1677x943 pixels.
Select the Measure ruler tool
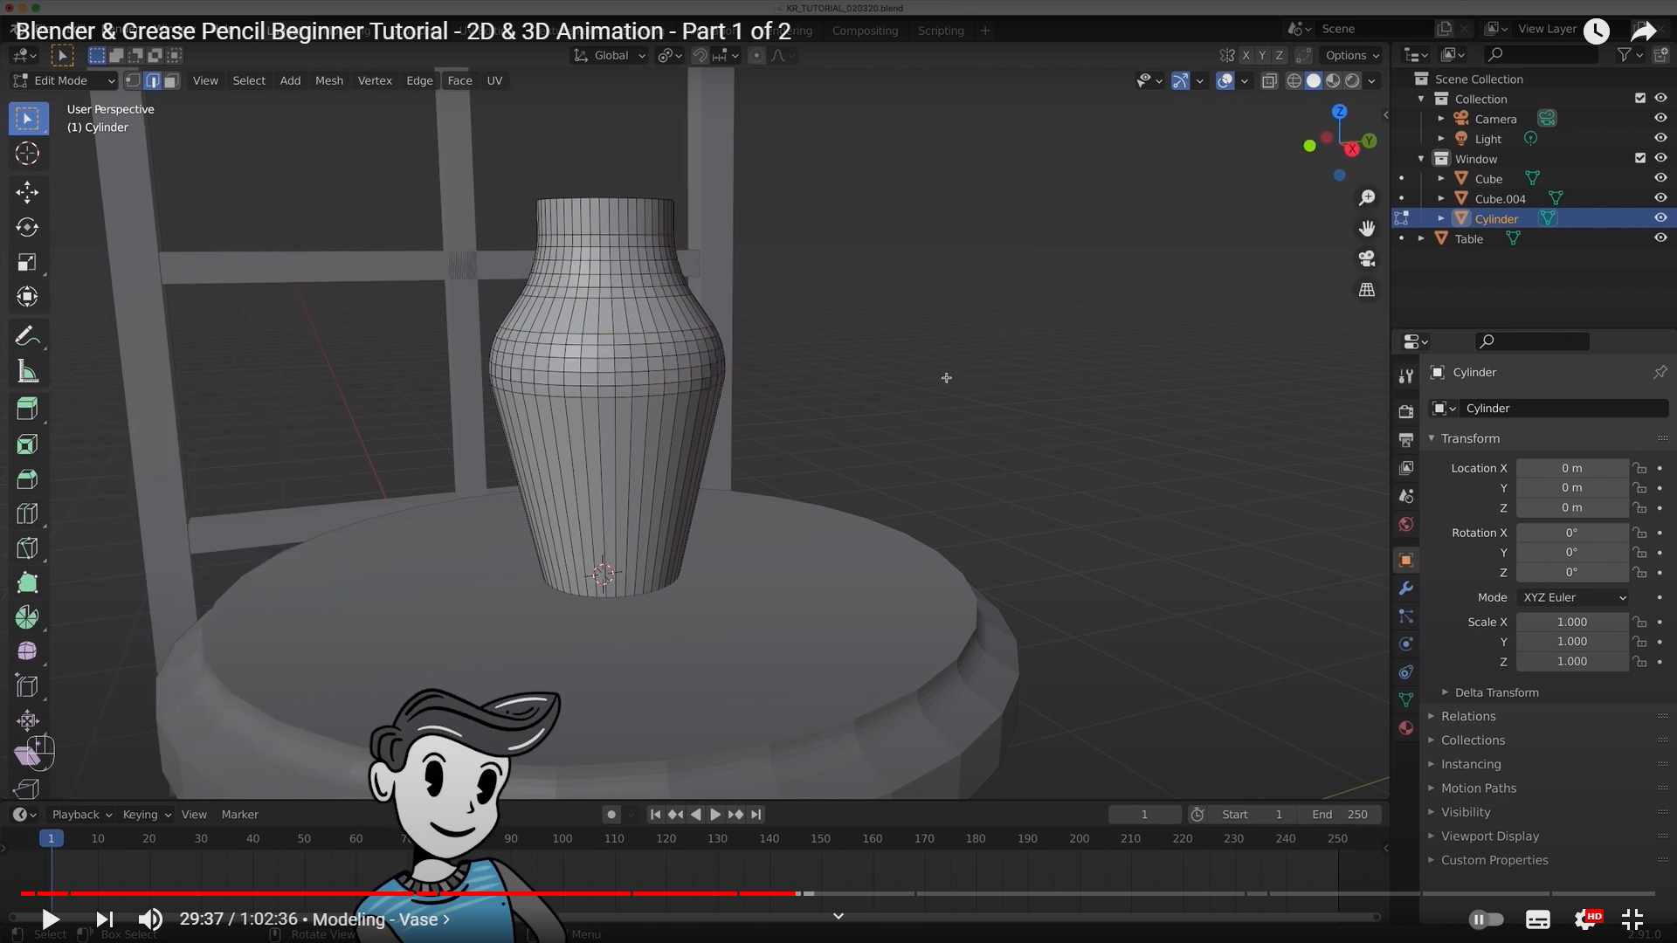coord(27,373)
